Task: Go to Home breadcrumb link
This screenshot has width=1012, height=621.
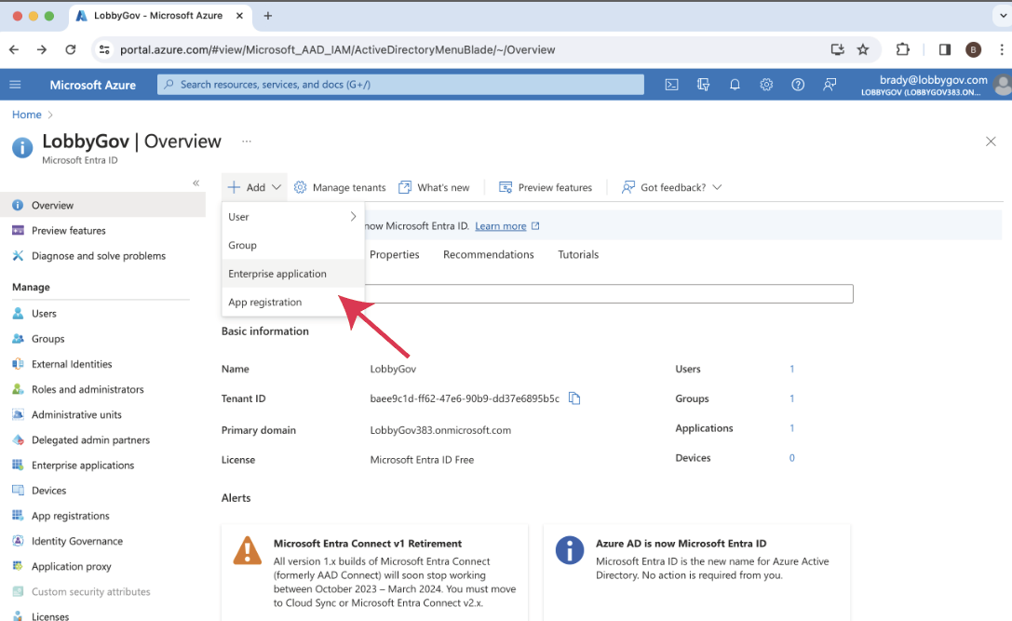Action: tap(26, 115)
